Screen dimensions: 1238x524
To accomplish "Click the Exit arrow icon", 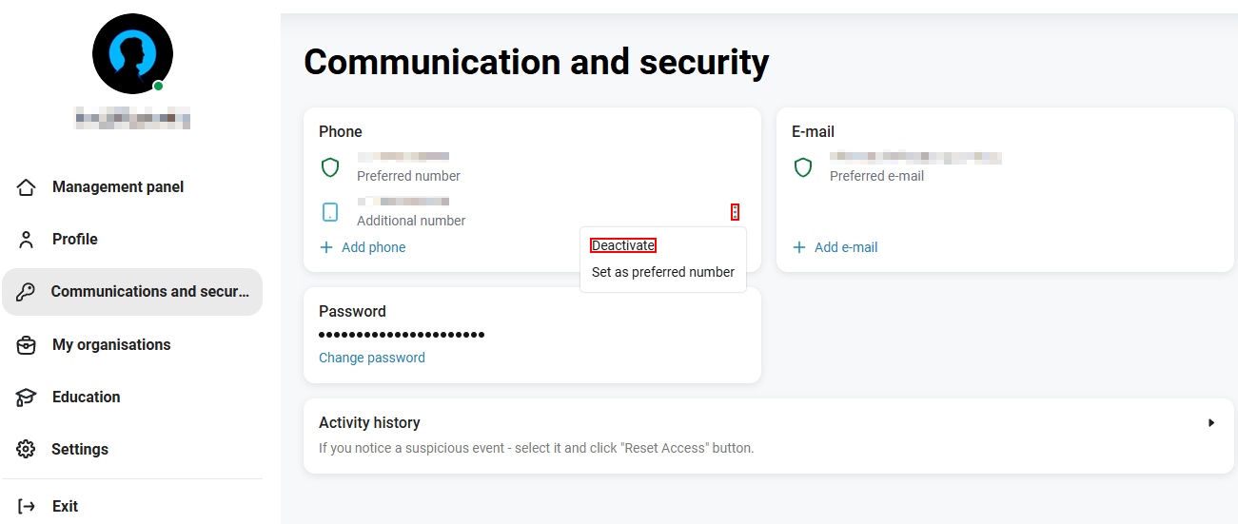I will (x=27, y=506).
